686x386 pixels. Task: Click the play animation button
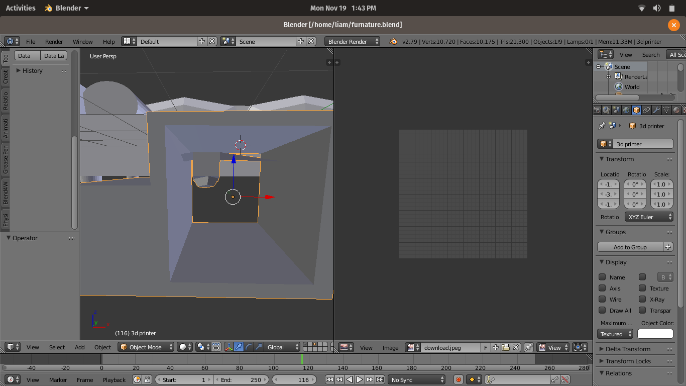point(360,380)
